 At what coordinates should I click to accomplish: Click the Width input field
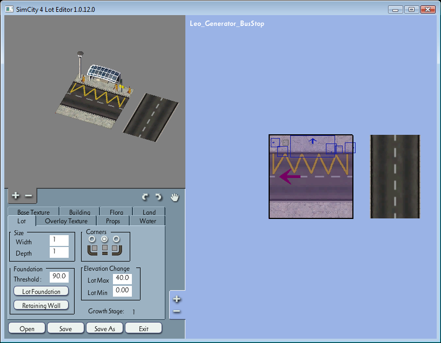point(59,241)
